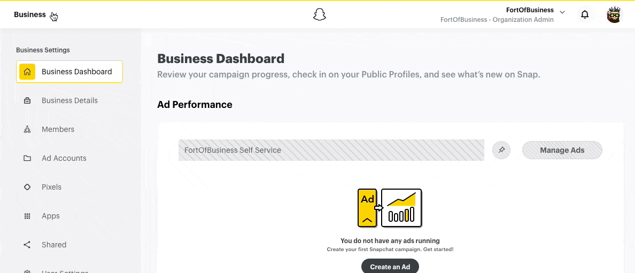This screenshot has width=635, height=273.
Task: Click the Pixels diamond icon
Action: pos(27,187)
